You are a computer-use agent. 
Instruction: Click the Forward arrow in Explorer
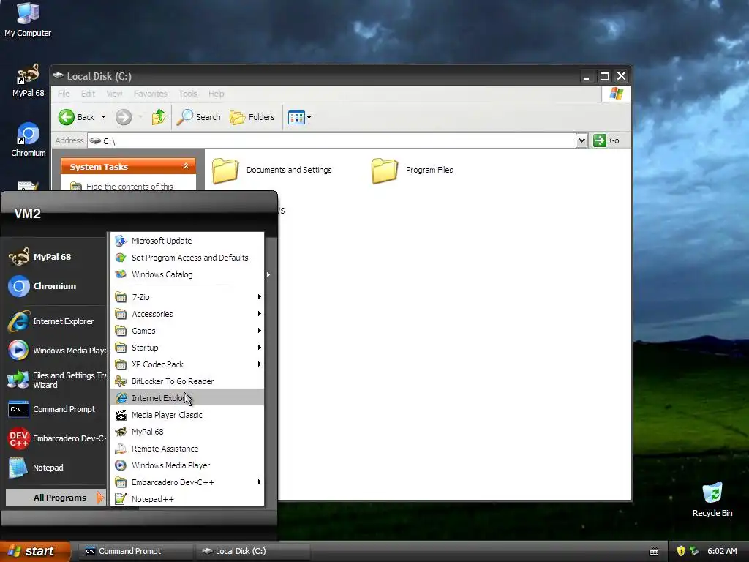(x=124, y=117)
